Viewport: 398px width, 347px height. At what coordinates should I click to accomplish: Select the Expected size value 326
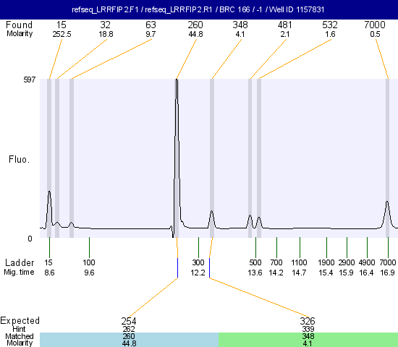(308, 321)
